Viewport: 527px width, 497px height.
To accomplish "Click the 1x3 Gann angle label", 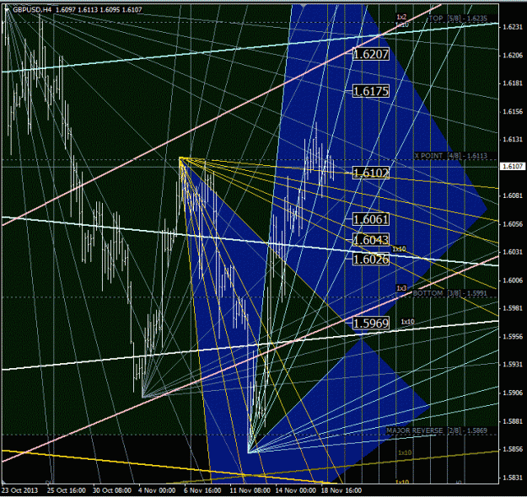I will 401,288.
